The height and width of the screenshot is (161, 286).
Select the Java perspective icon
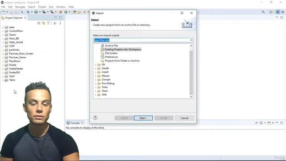coord(278,12)
